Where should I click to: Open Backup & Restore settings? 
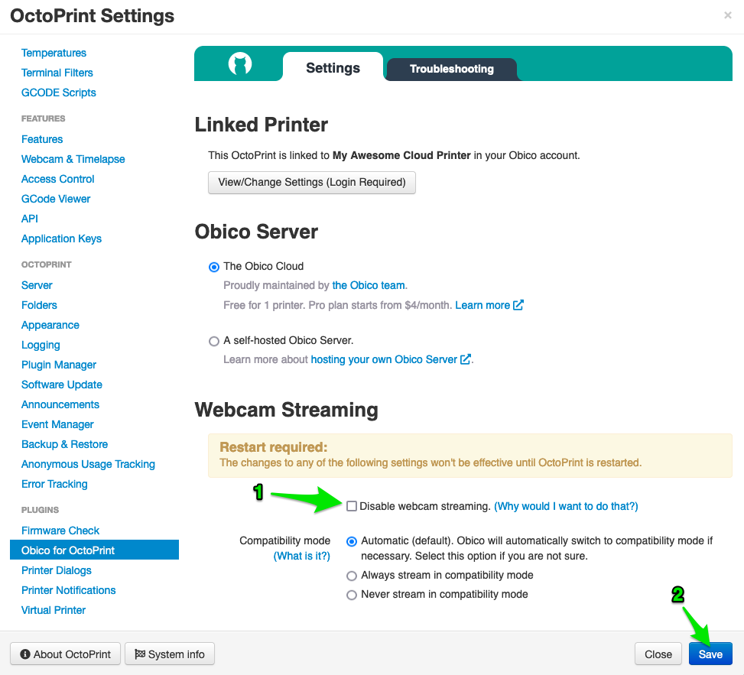pos(64,444)
